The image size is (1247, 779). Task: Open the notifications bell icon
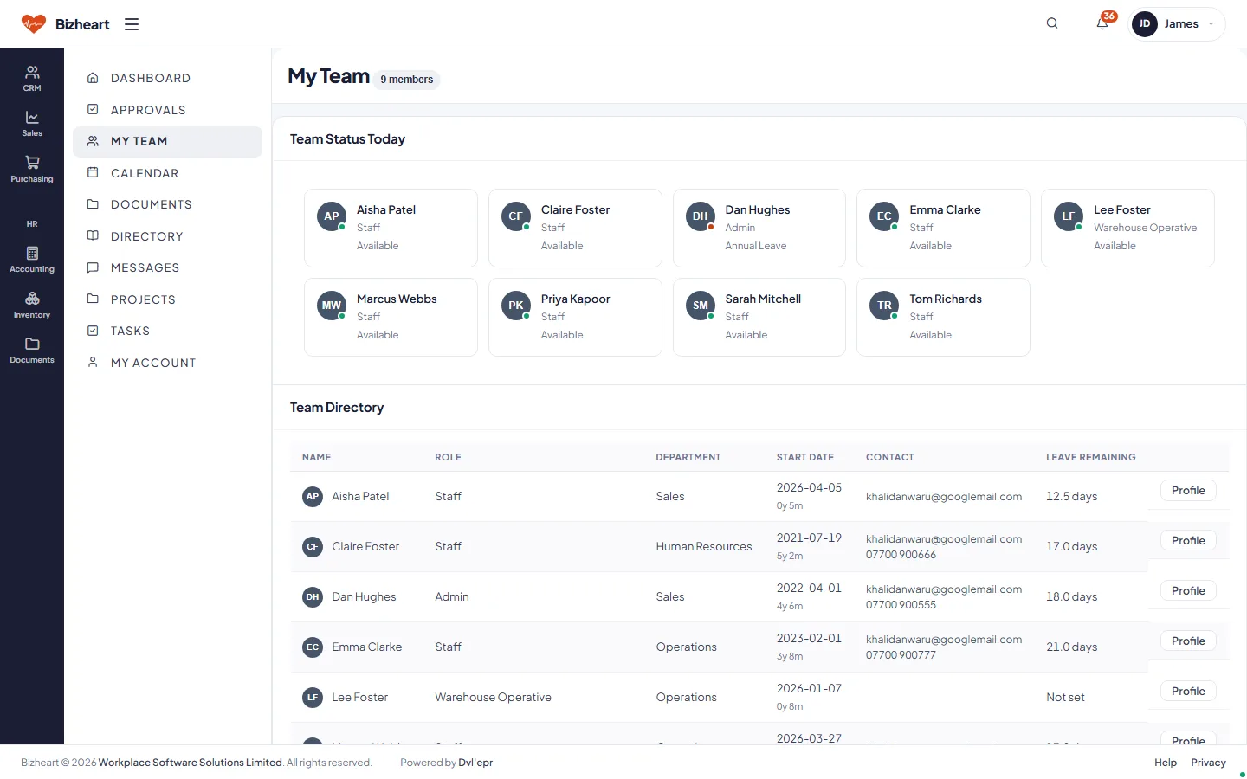1102,23
